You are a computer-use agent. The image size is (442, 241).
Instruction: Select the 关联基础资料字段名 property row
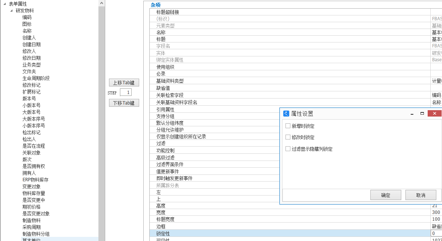click(296, 102)
